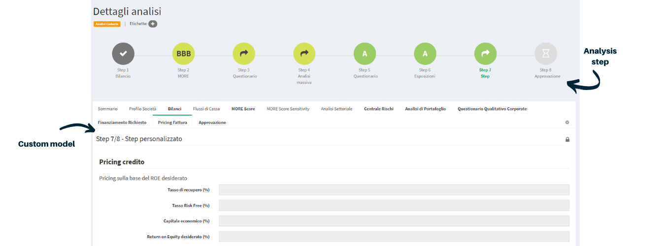Image resolution: width=671 pixels, height=246 pixels.
Task: Open Step 4 Analisi massiva arrow circle
Action: pos(304,54)
